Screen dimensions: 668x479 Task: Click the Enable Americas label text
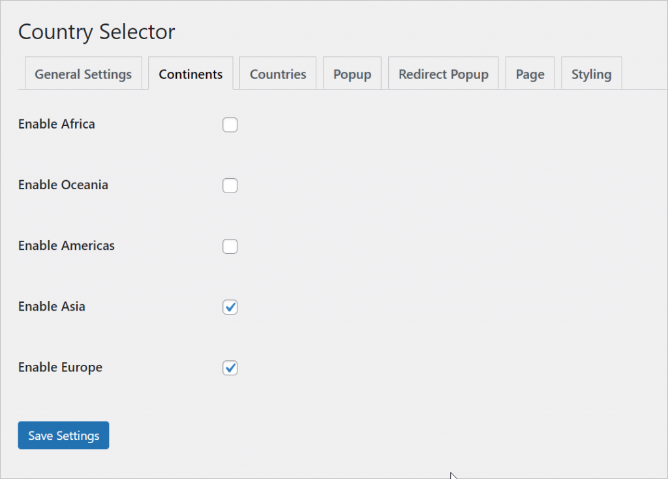[66, 246]
